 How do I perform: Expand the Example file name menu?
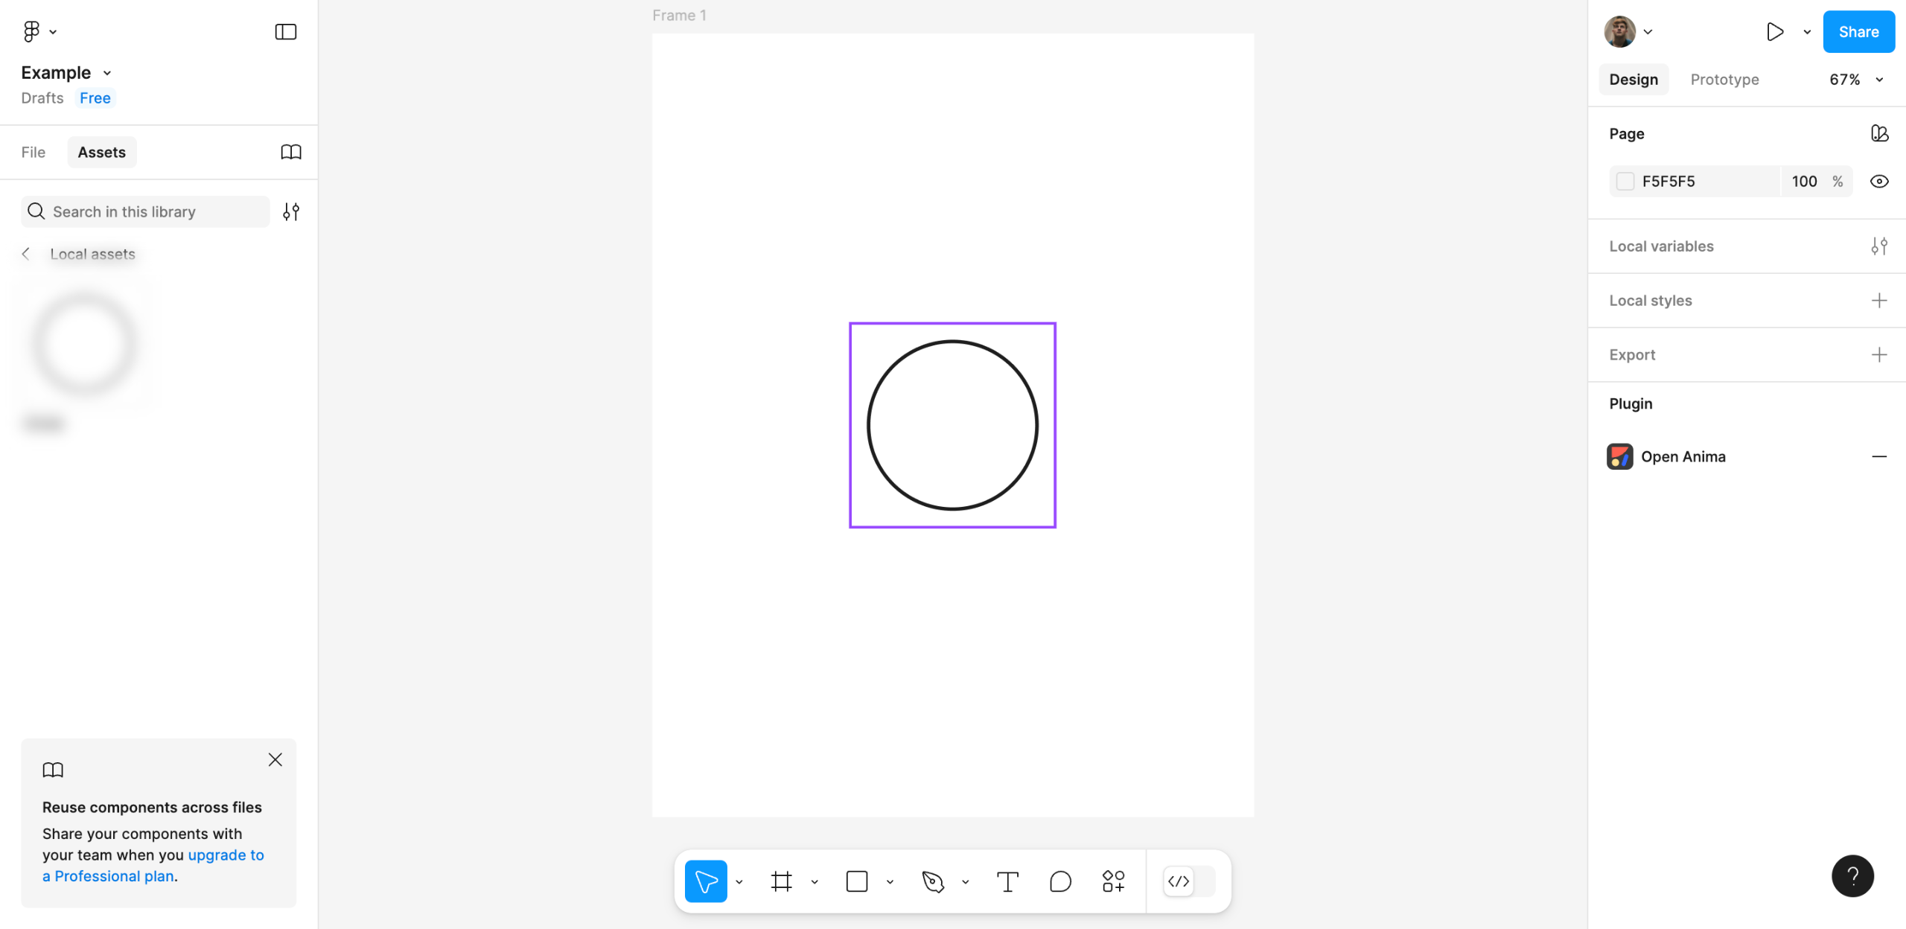(66, 73)
